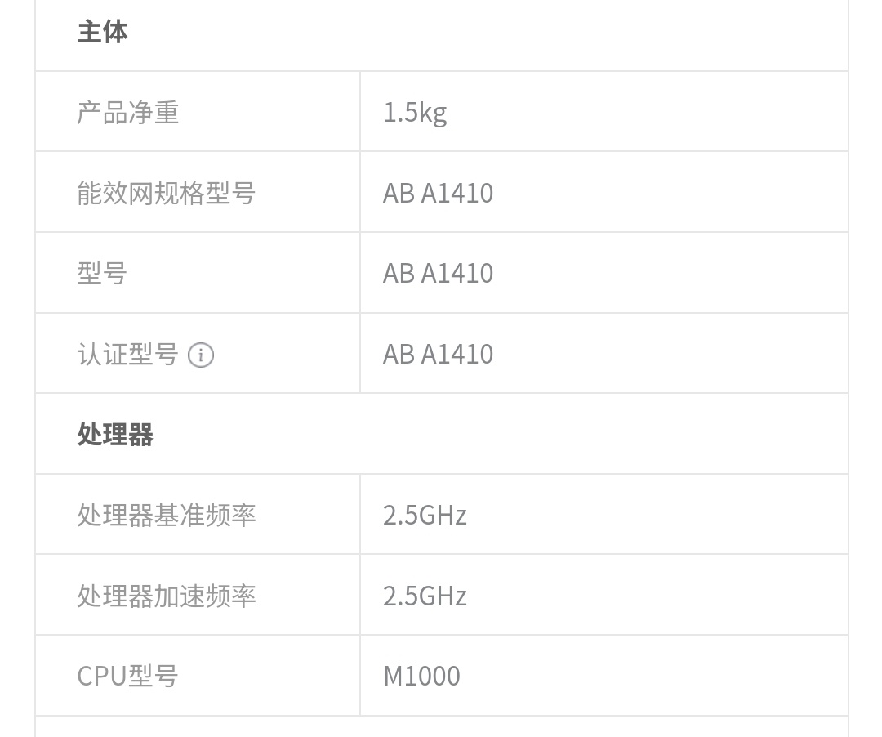Image resolution: width=882 pixels, height=737 pixels.
Task: Click the info icon beside 认证型号
Action: click(x=201, y=355)
